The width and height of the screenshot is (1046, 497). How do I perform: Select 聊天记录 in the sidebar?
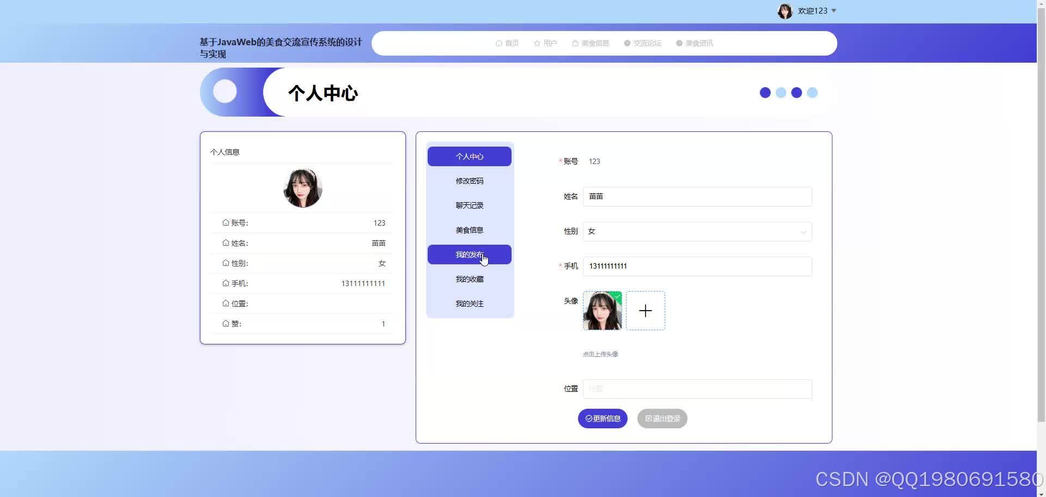(469, 205)
